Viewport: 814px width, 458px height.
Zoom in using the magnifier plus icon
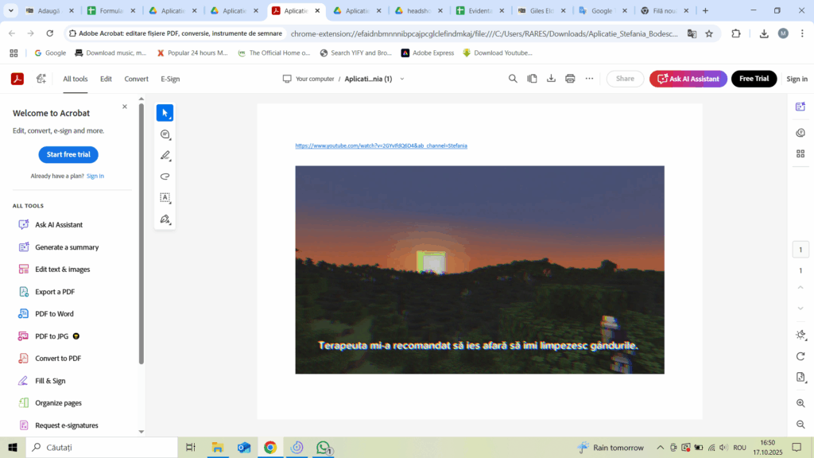pyautogui.click(x=800, y=404)
